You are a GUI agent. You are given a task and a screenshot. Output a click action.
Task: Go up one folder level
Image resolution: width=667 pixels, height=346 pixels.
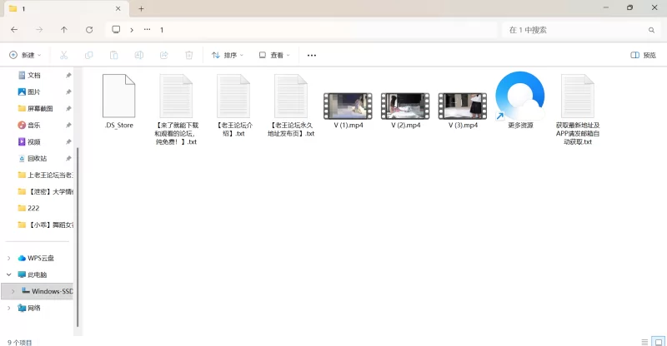click(64, 29)
